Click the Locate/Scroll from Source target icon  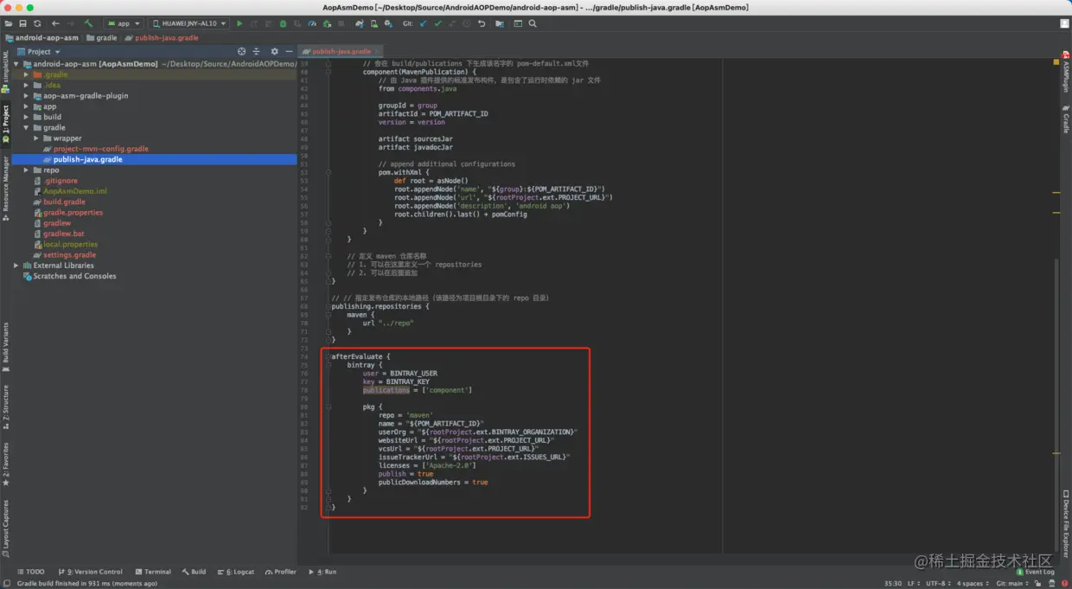pyautogui.click(x=241, y=51)
